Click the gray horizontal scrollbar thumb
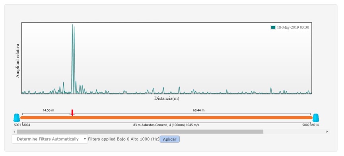Image resolution: width=344 pixels, height=156 pixels. tap(140, 132)
